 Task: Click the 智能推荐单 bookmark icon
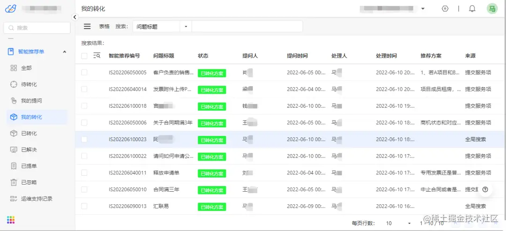coord(11,51)
